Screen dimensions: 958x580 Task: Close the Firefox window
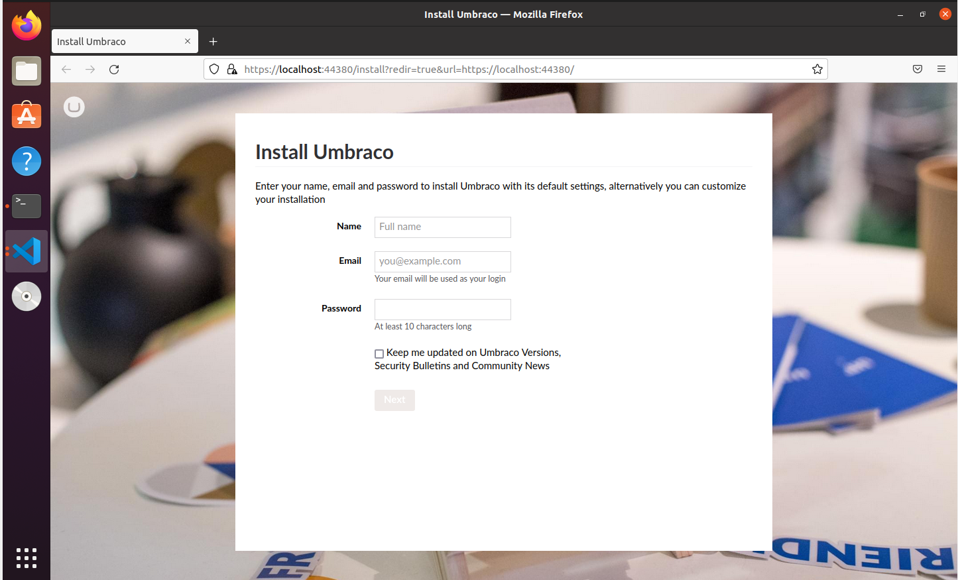click(945, 14)
